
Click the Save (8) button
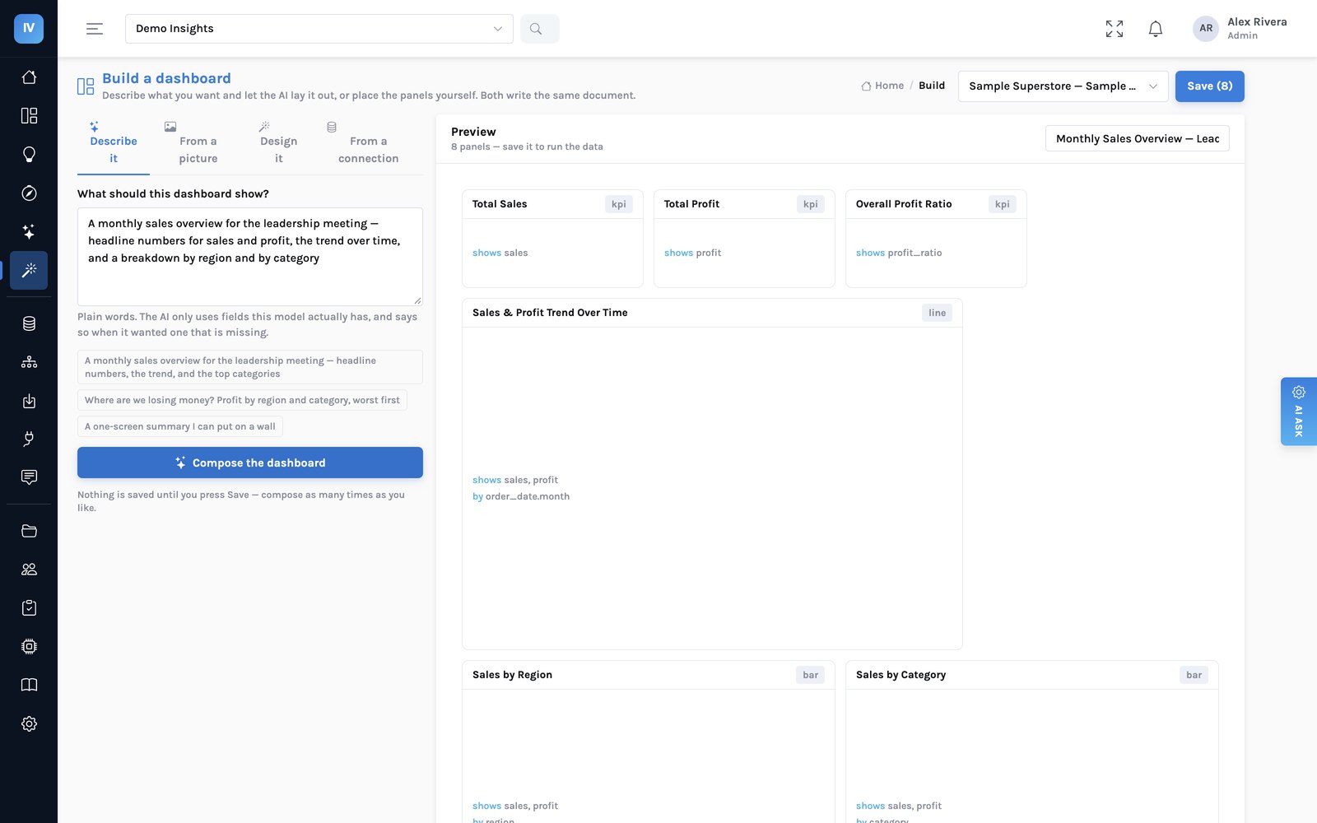click(x=1209, y=86)
